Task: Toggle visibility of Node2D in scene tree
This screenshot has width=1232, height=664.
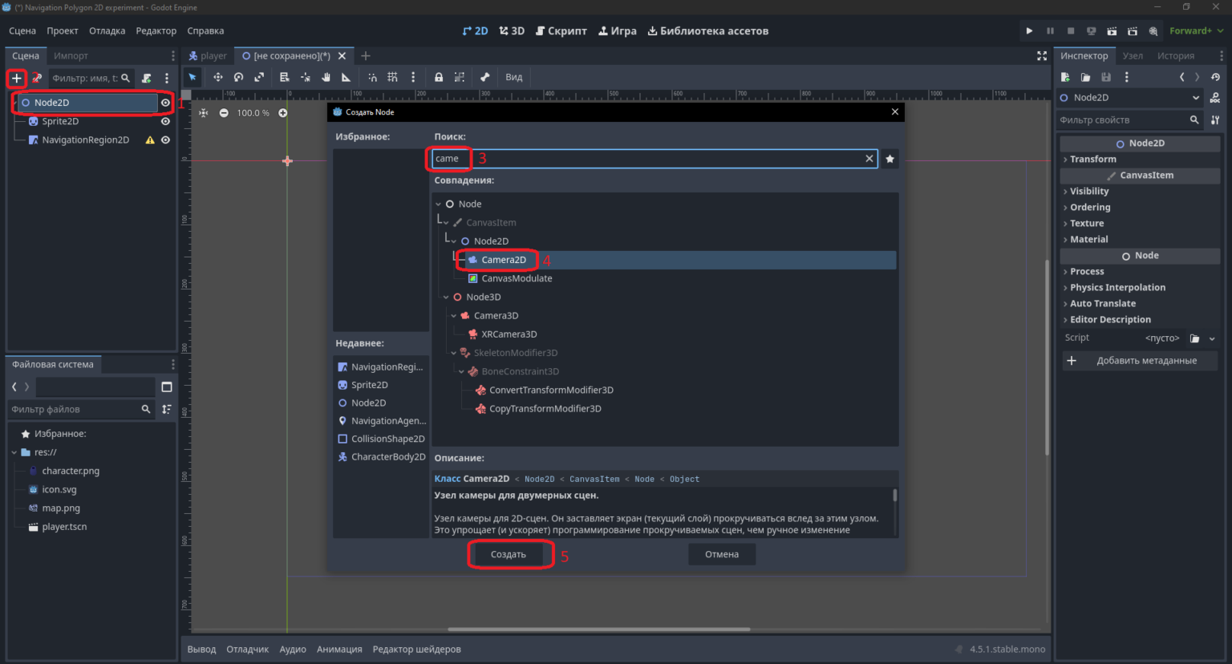Action: (165, 103)
